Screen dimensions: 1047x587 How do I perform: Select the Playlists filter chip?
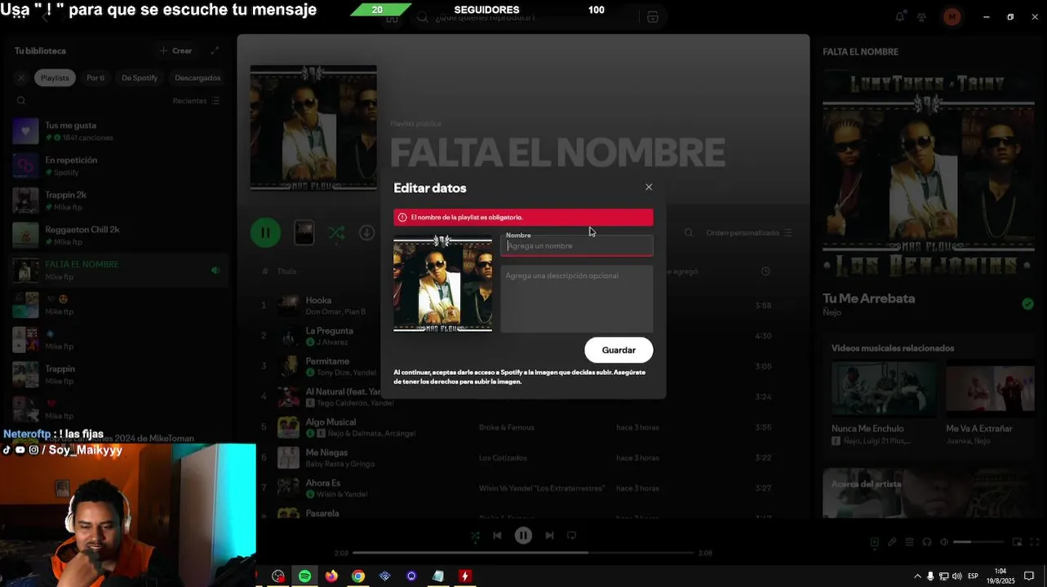(55, 77)
